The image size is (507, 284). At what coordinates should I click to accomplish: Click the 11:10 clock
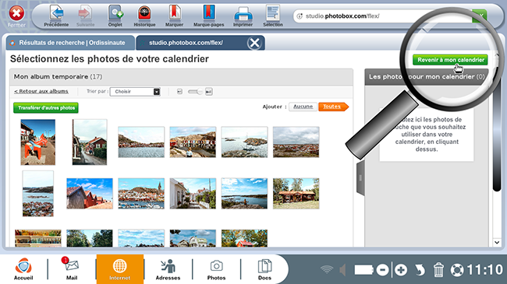pyautogui.click(x=485, y=270)
